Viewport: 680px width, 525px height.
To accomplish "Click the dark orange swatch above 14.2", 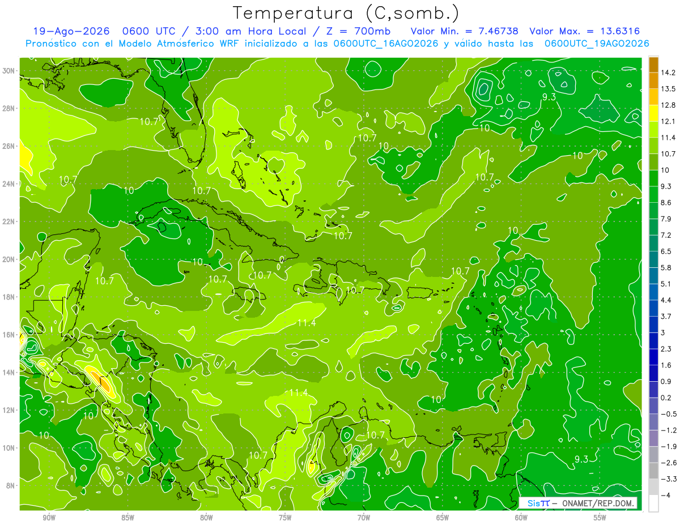I will (653, 64).
